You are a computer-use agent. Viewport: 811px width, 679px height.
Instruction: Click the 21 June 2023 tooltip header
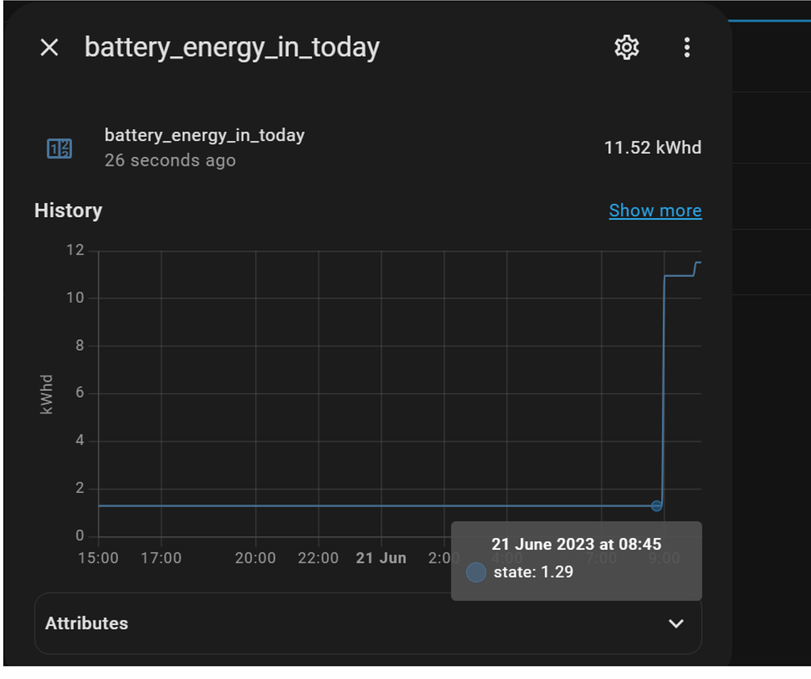tap(576, 544)
